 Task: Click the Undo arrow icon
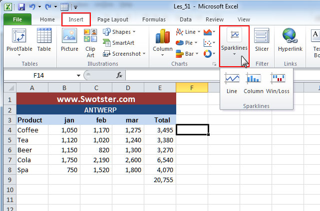[x=32, y=7]
